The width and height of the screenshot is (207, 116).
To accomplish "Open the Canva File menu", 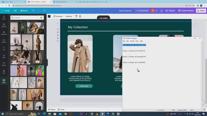I will 15,11.
